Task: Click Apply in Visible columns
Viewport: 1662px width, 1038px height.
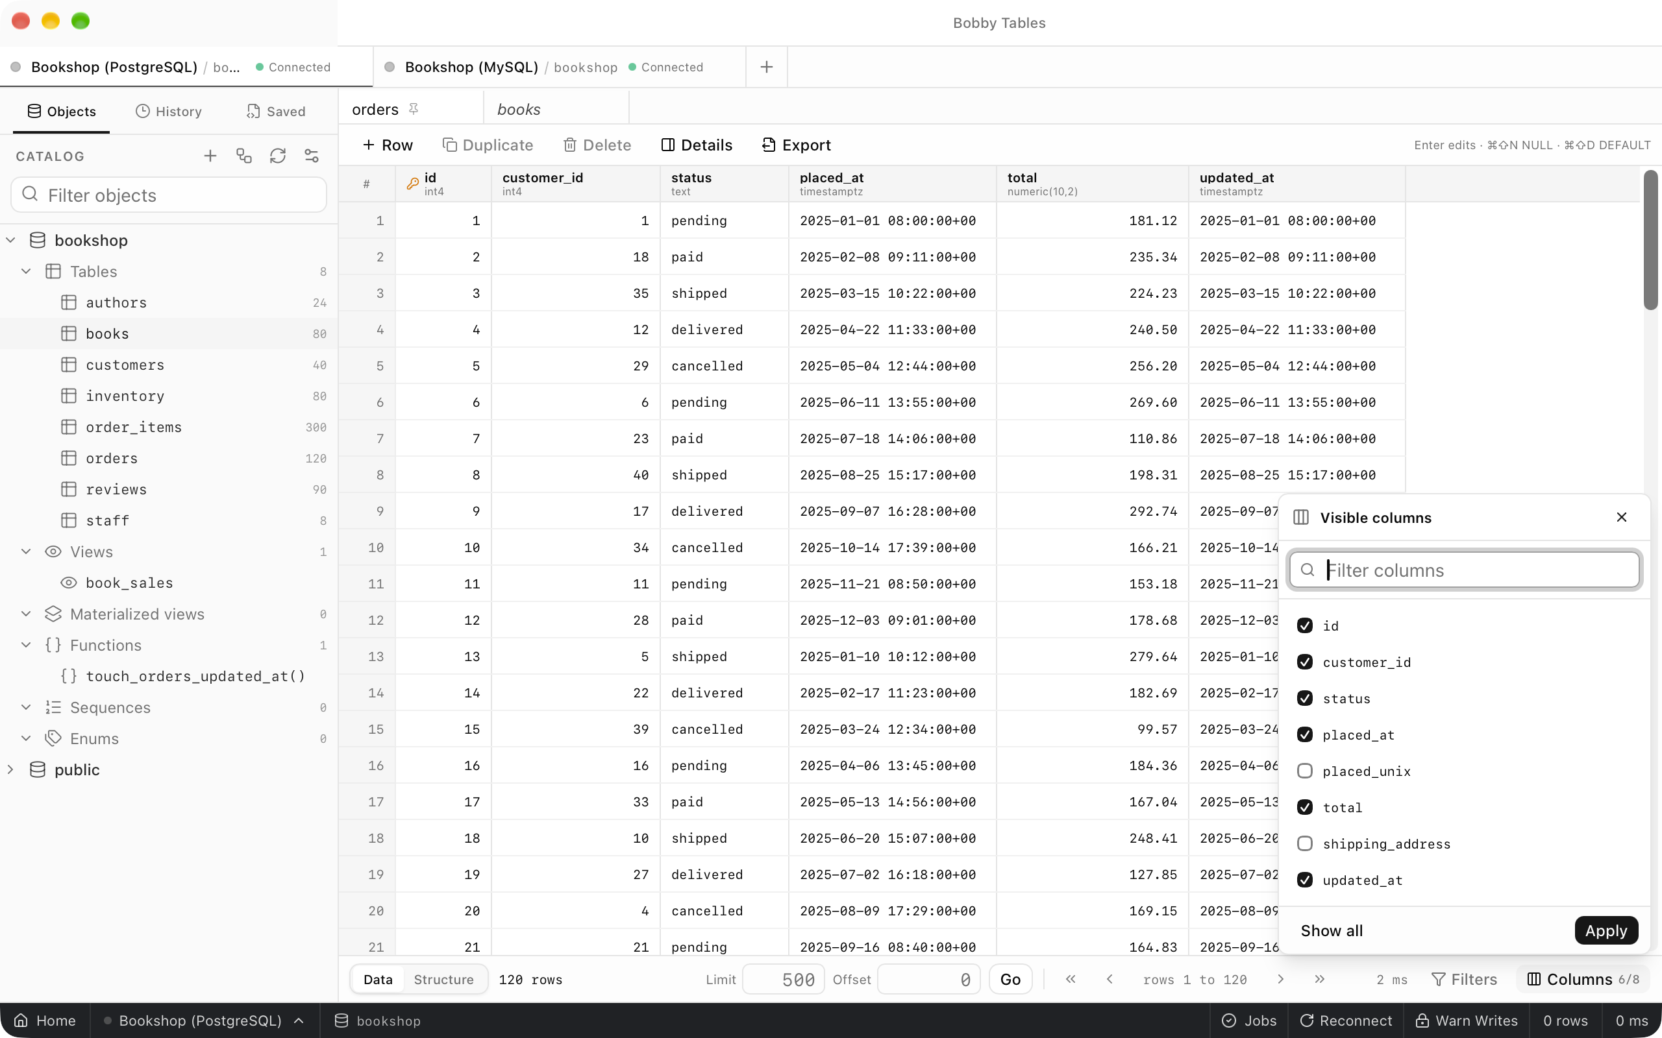Action: pos(1606,930)
